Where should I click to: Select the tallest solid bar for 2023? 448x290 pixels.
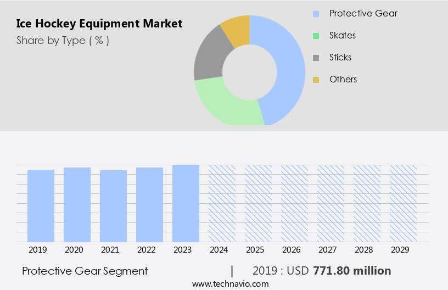pos(186,203)
